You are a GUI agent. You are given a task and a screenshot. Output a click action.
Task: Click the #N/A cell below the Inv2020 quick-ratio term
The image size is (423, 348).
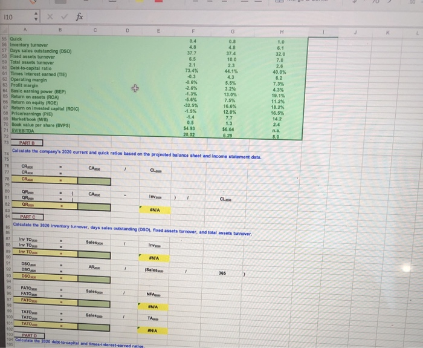[x=155, y=210]
